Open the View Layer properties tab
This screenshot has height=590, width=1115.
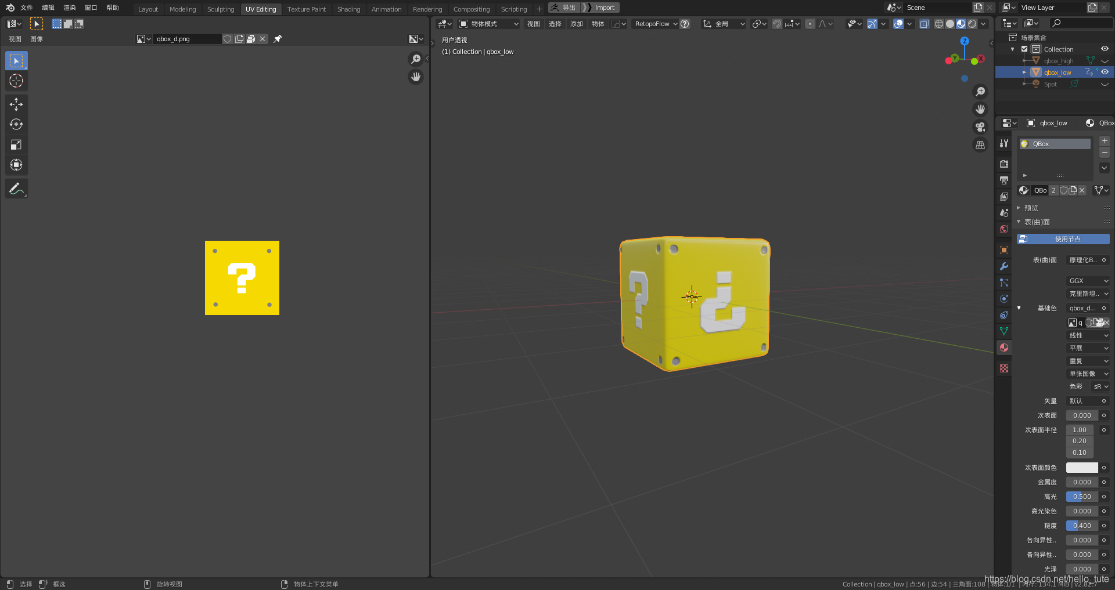click(1004, 197)
